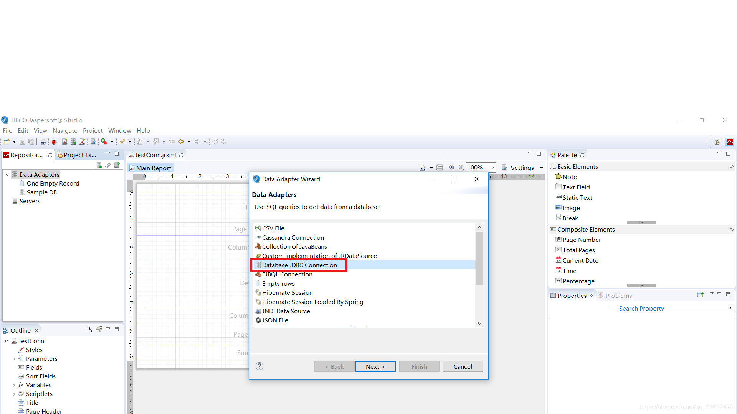This screenshot has width=737, height=414.
Task: Click the run with toolbox icon
Action: point(104,141)
